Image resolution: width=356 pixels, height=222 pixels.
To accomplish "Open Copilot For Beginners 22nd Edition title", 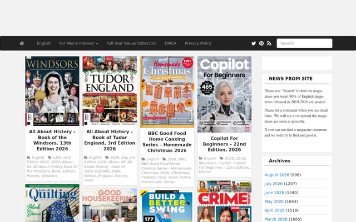I will click(x=224, y=144).
